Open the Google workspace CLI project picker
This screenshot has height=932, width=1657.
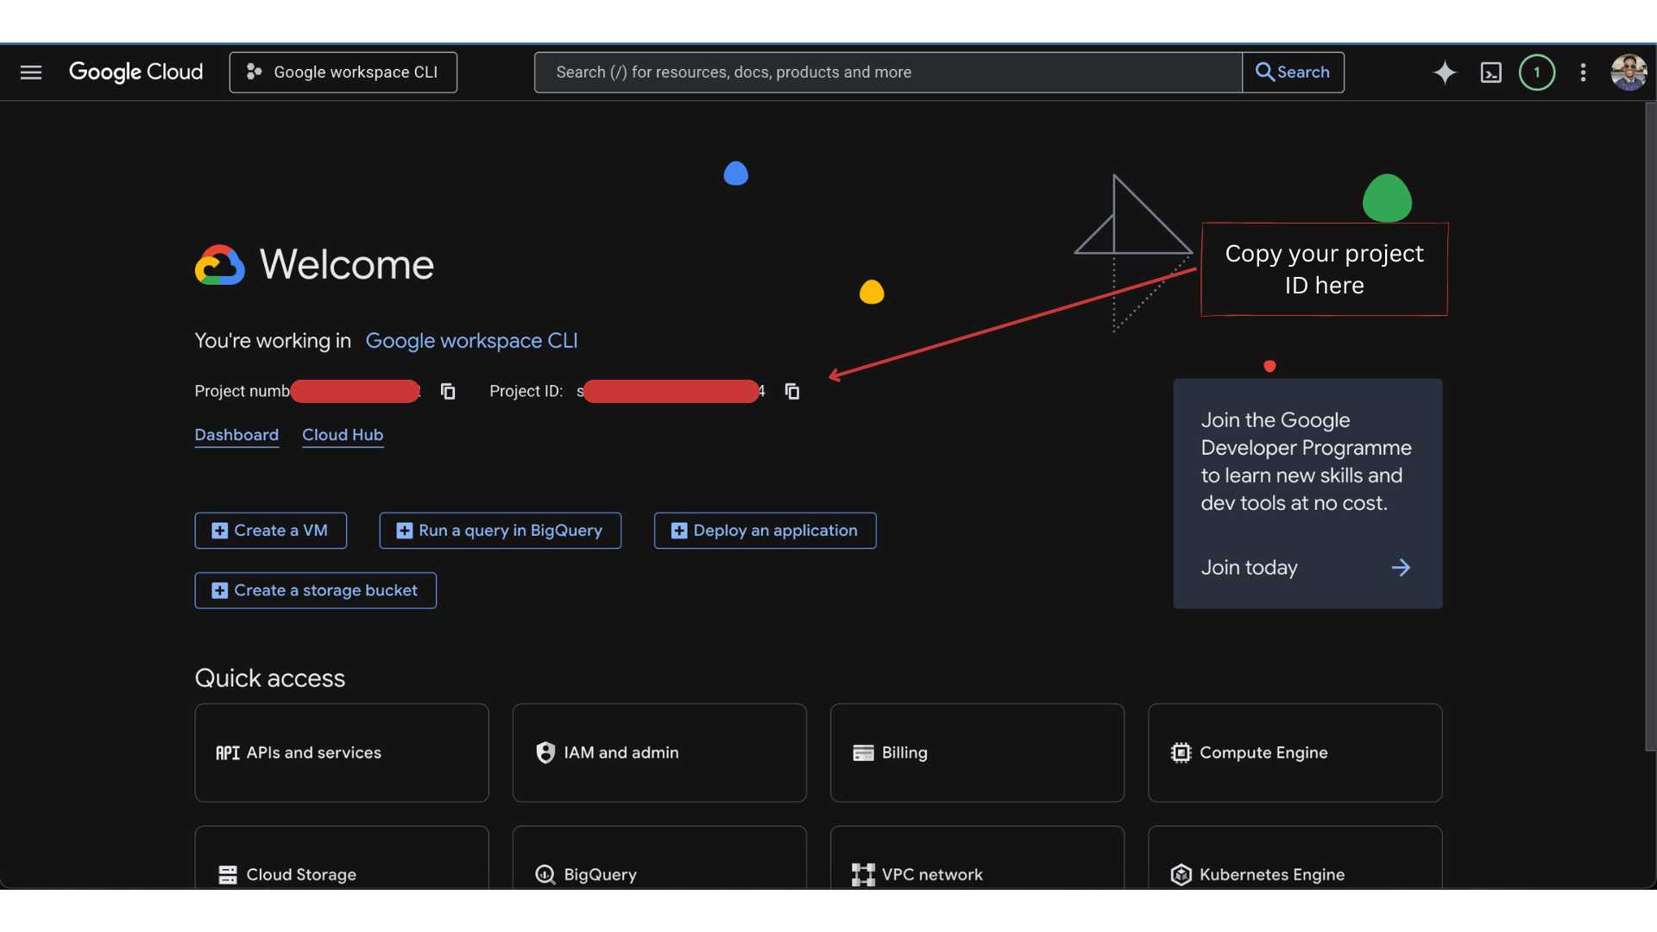pyautogui.click(x=343, y=72)
